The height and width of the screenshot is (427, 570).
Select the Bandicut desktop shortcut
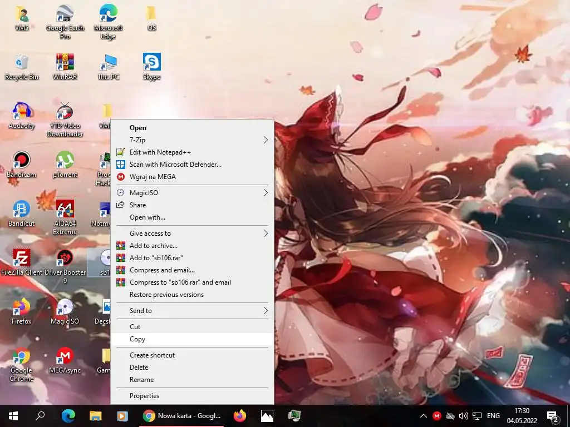pyautogui.click(x=22, y=213)
